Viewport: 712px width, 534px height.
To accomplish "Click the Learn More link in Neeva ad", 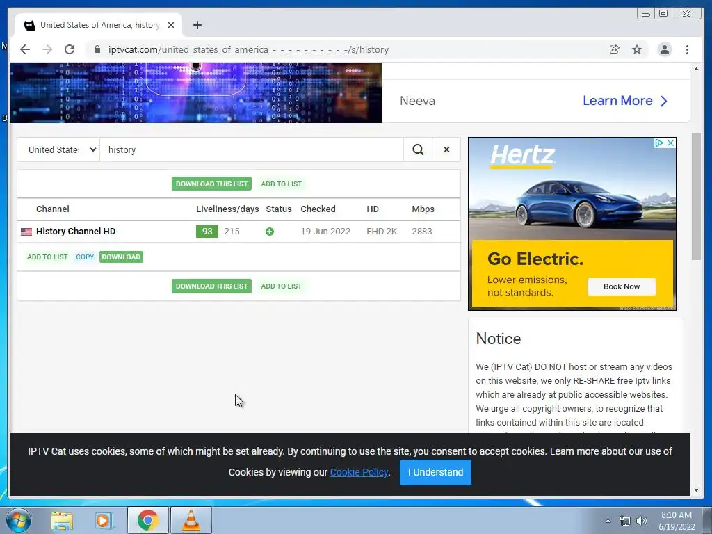I will click(x=625, y=101).
